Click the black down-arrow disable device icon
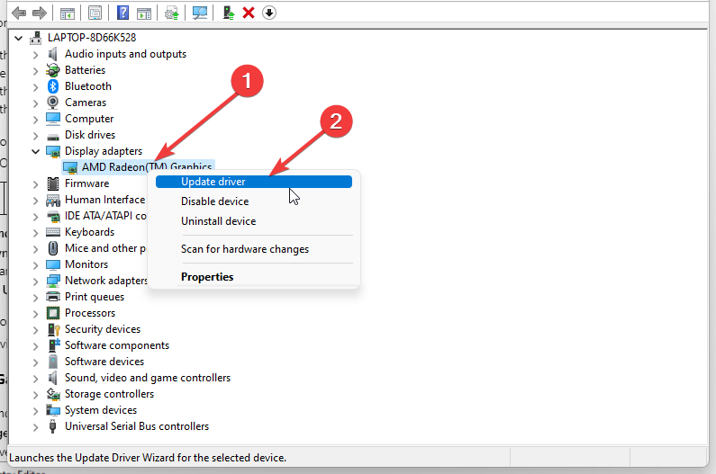This screenshot has width=716, height=474. [x=269, y=13]
